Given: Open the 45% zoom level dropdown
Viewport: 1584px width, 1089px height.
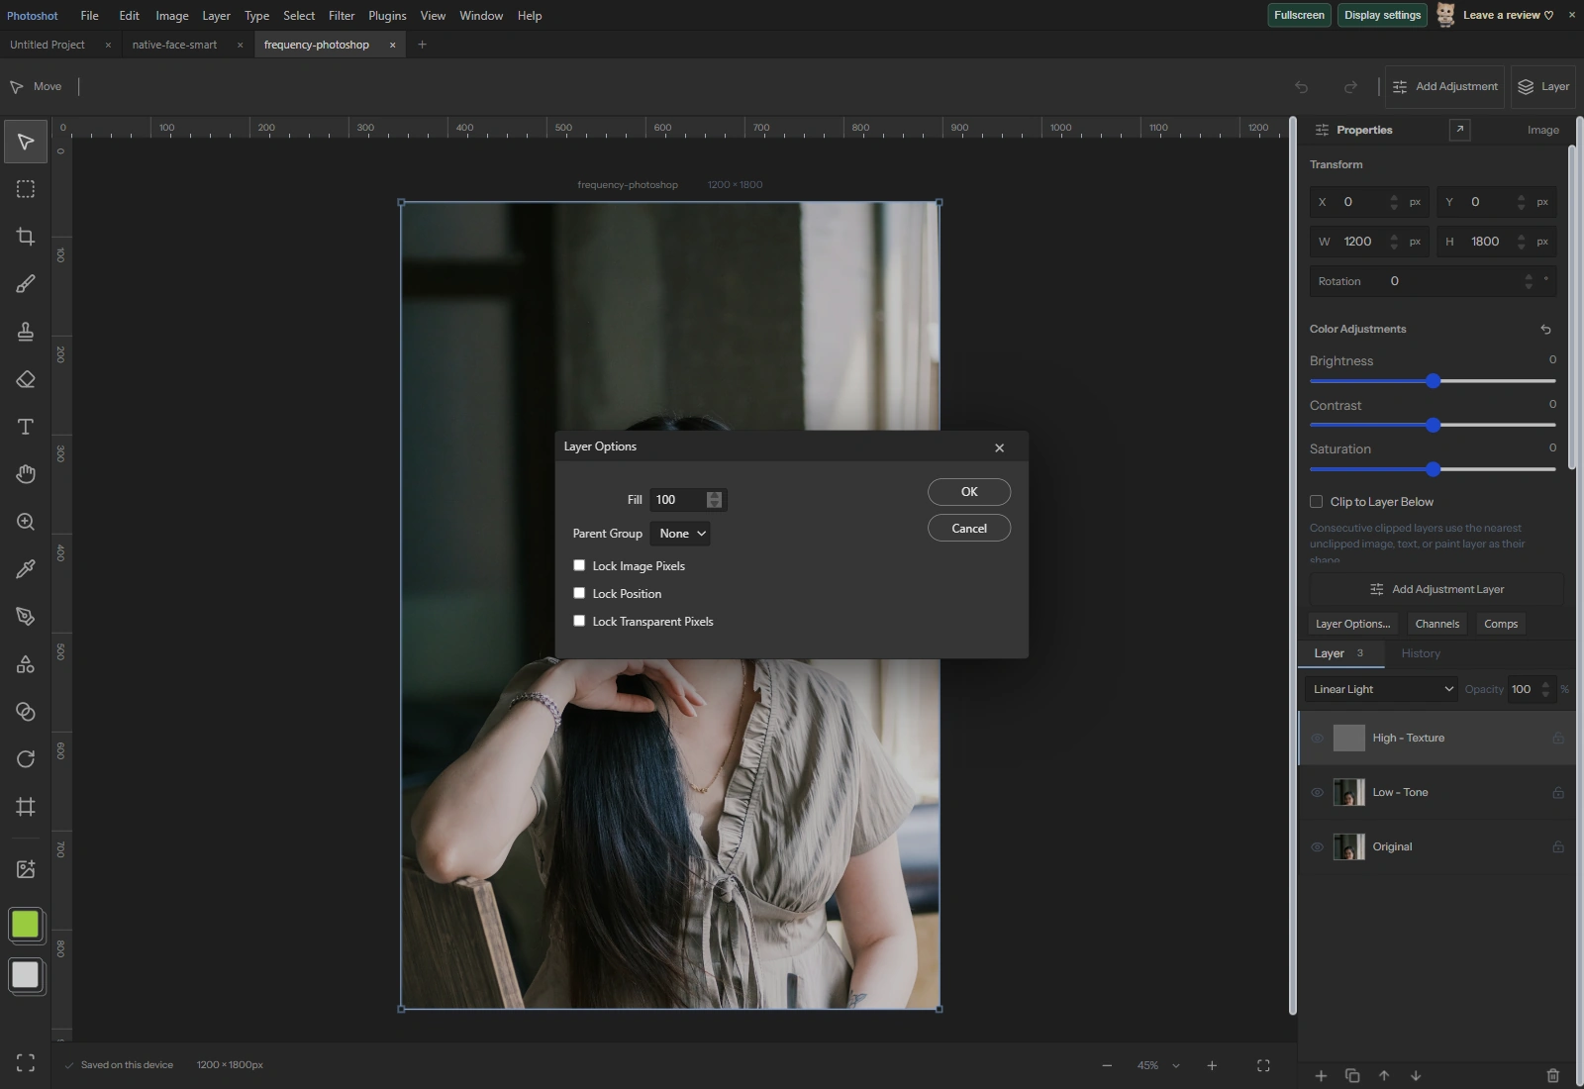Looking at the screenshot, I should point(1158,1065).
